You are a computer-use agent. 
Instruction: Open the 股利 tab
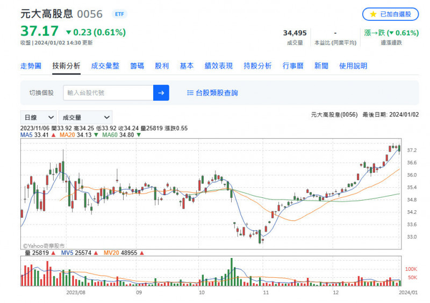click(x=162, y=65)
